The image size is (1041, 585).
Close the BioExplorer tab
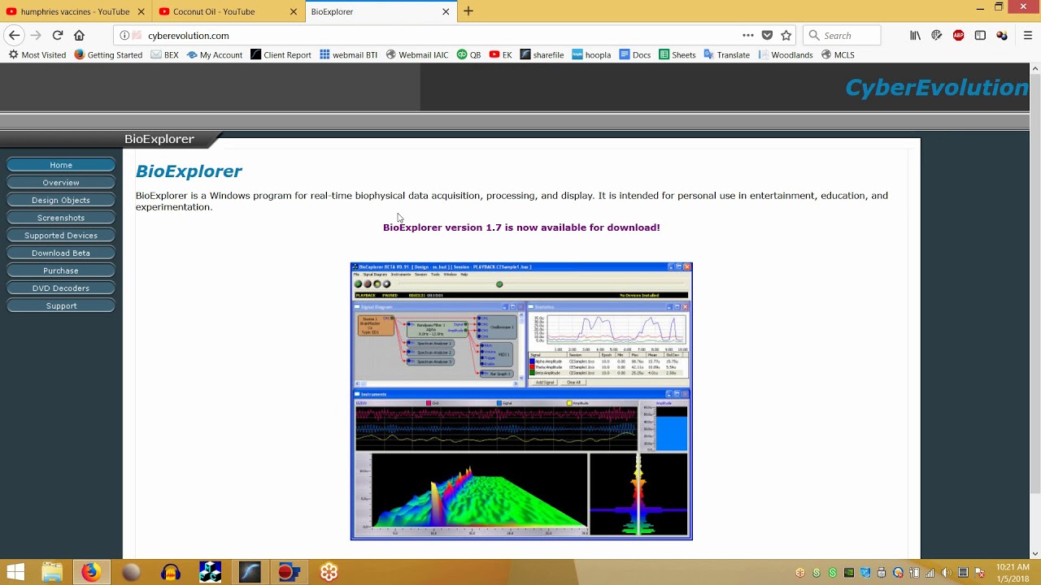tap(446, 11)
